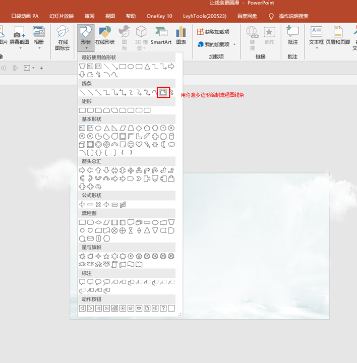The image size is (357, 363).
Task: Select the Right Arrow in 箭头总汇
Action: point(82,170)
